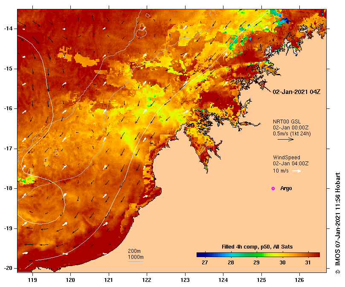The height and width of the screenshot is (287, 345).
Task: Click the black 0.5m/s current arrow
Action: coord(286,139)
